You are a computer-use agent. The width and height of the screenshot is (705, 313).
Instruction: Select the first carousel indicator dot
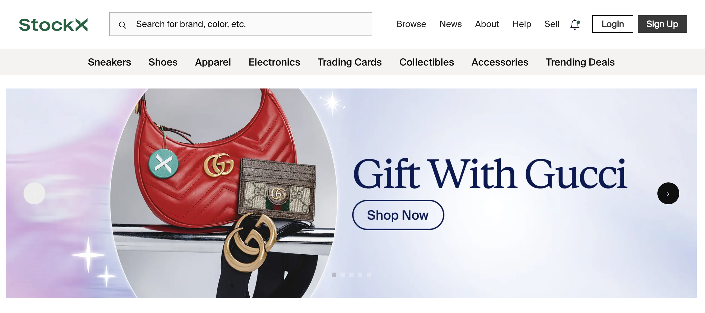tap(334, 274)
